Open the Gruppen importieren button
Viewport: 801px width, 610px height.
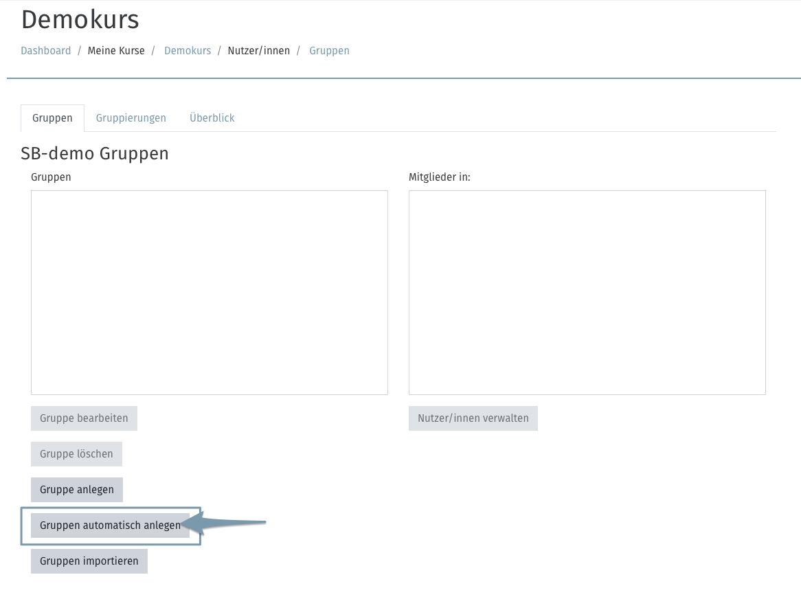tap(89, 561)
